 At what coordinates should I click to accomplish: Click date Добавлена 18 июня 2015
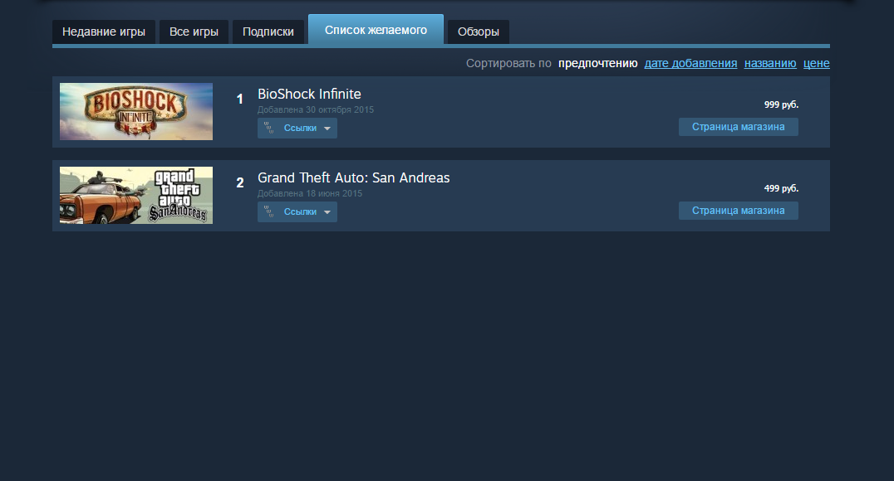point(310,193)
